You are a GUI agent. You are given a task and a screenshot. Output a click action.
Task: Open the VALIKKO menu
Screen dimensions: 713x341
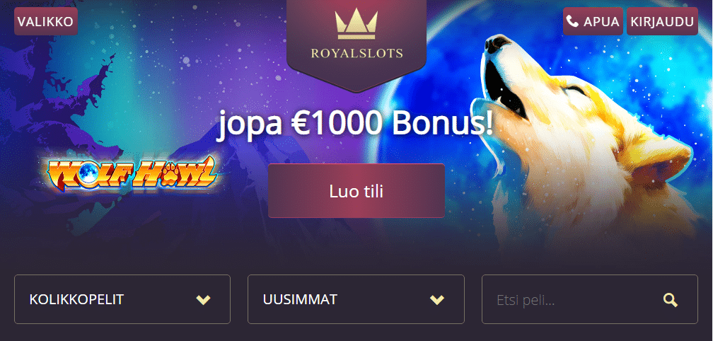click(x=46, y=21)
